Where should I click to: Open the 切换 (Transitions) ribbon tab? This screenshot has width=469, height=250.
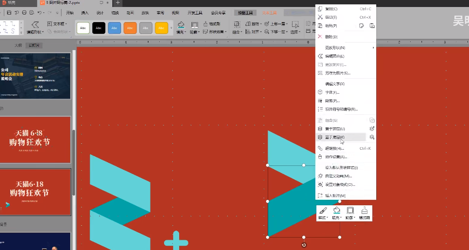coord(115,13)
